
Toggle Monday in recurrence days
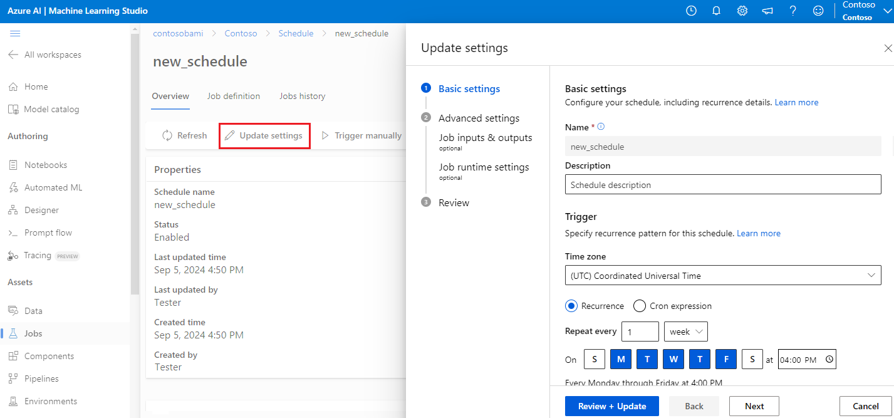click(621, 359)
